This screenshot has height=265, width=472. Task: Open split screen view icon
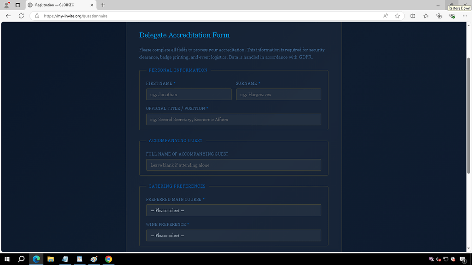coord(413,16)
